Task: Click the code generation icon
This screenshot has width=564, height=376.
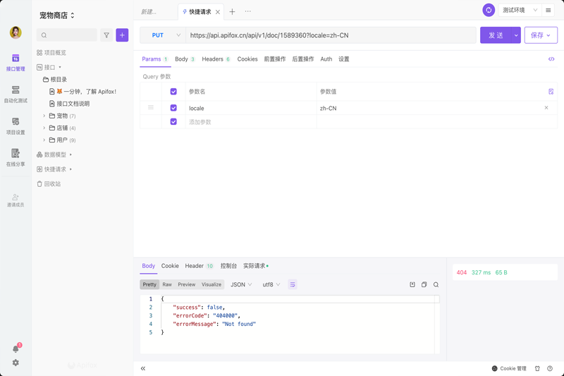Action: [x=551, y=59]
